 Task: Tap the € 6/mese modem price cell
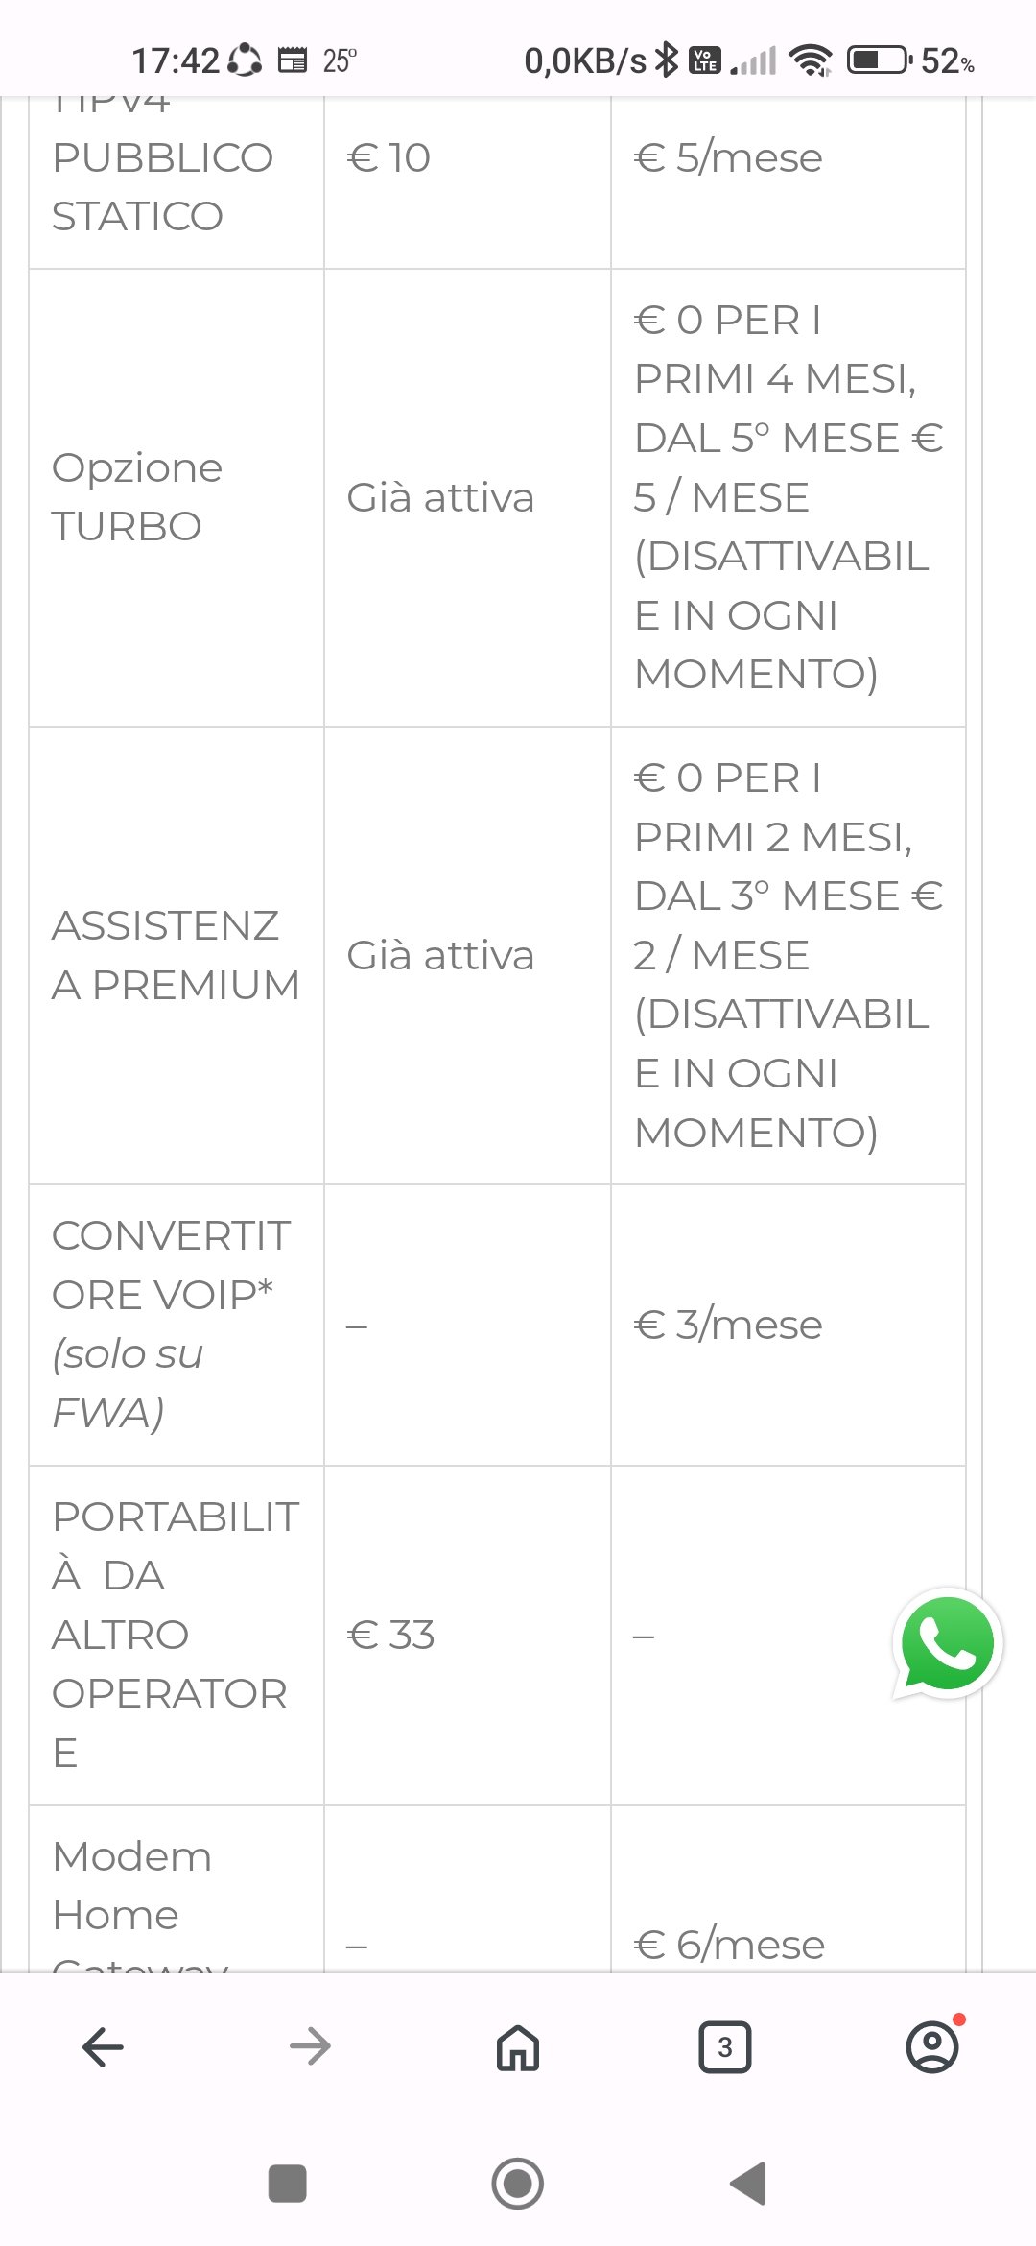click(729, 1945)
